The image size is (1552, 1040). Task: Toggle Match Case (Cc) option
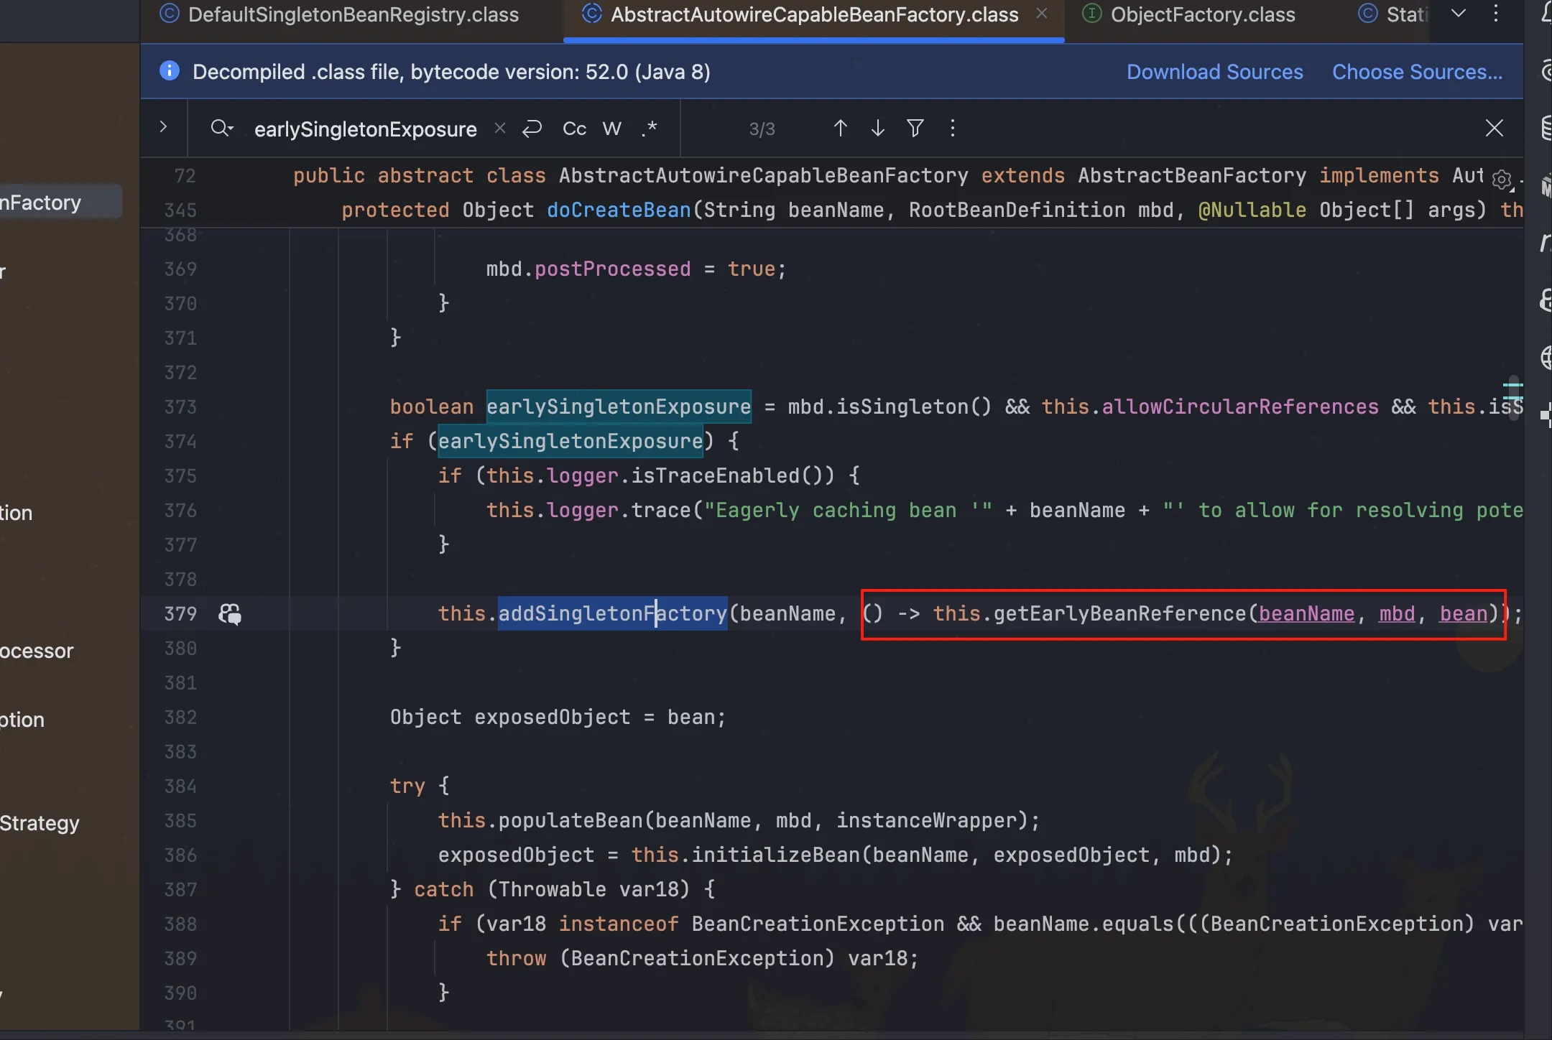[574, 129]
